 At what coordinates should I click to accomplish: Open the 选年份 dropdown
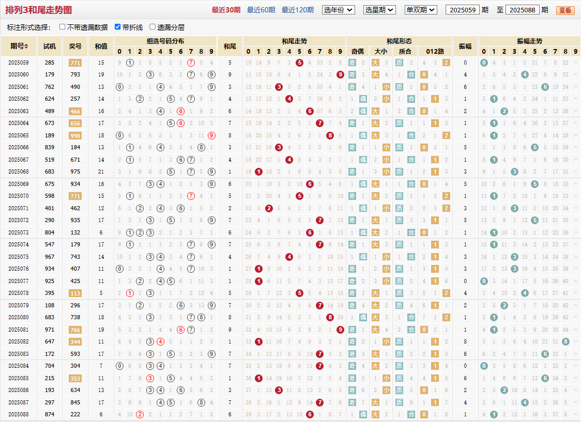pyautogui.click(x=338, y=10)
